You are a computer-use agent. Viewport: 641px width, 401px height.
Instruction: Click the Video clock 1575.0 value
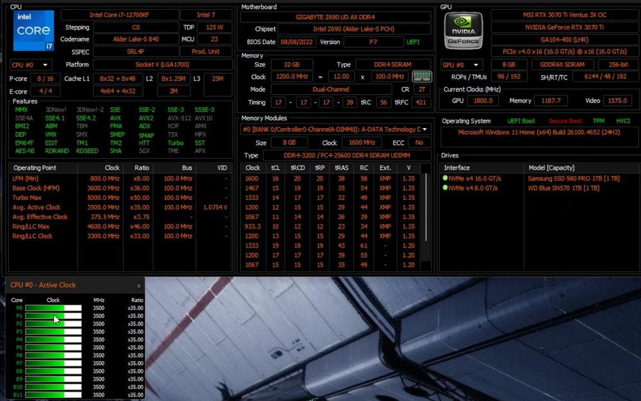coord(617,101)
